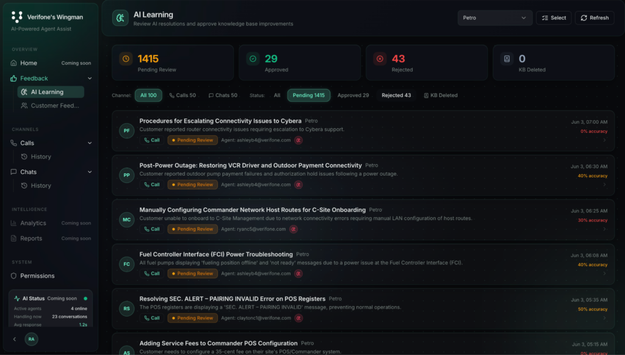
Task: Click the KB Deleted stat icon
Action: [507, 59]
